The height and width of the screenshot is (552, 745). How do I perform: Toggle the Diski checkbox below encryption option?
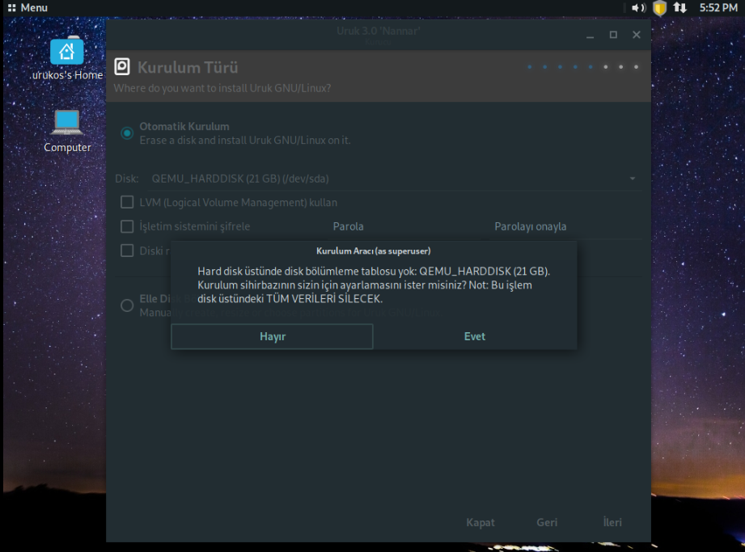coord(127,251)
